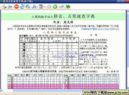Minimize the 拼音五笔速查字典 window
This screenshot has width=129, height=95.
(119, 1)
